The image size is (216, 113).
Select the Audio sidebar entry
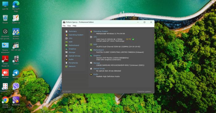pyautogui.click(x=71, y=59)
